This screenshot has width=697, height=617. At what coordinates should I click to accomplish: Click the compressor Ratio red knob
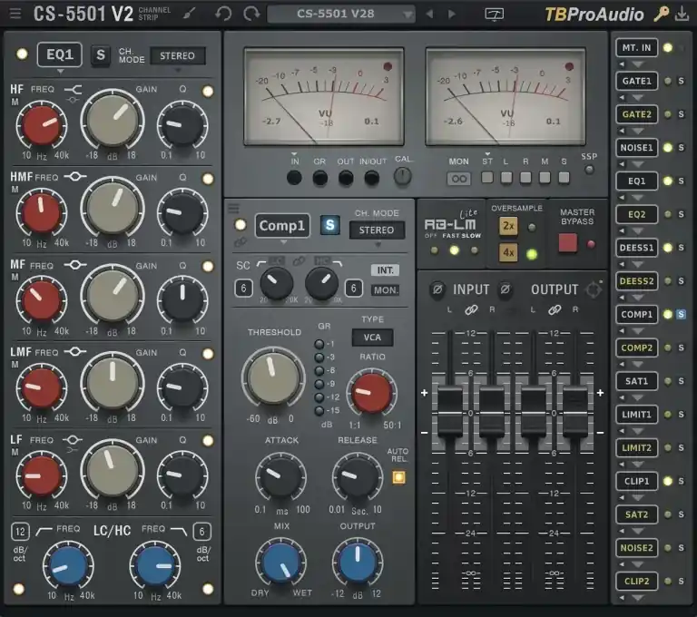point(371,393)
